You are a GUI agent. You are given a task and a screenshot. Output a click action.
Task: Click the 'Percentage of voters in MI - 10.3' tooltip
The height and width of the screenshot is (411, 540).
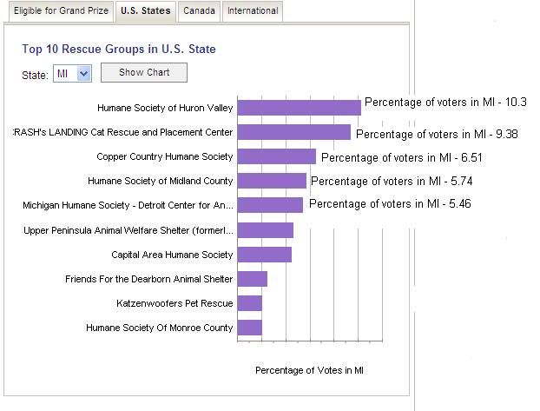tap(445, 102)
